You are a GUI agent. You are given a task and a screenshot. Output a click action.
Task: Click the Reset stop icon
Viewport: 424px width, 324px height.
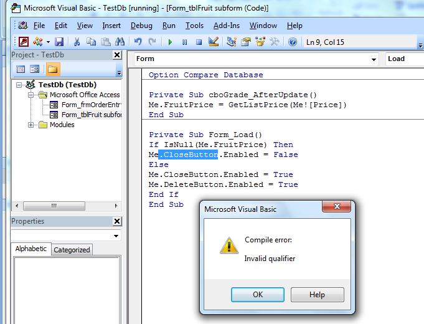click(x=199, y=42)
